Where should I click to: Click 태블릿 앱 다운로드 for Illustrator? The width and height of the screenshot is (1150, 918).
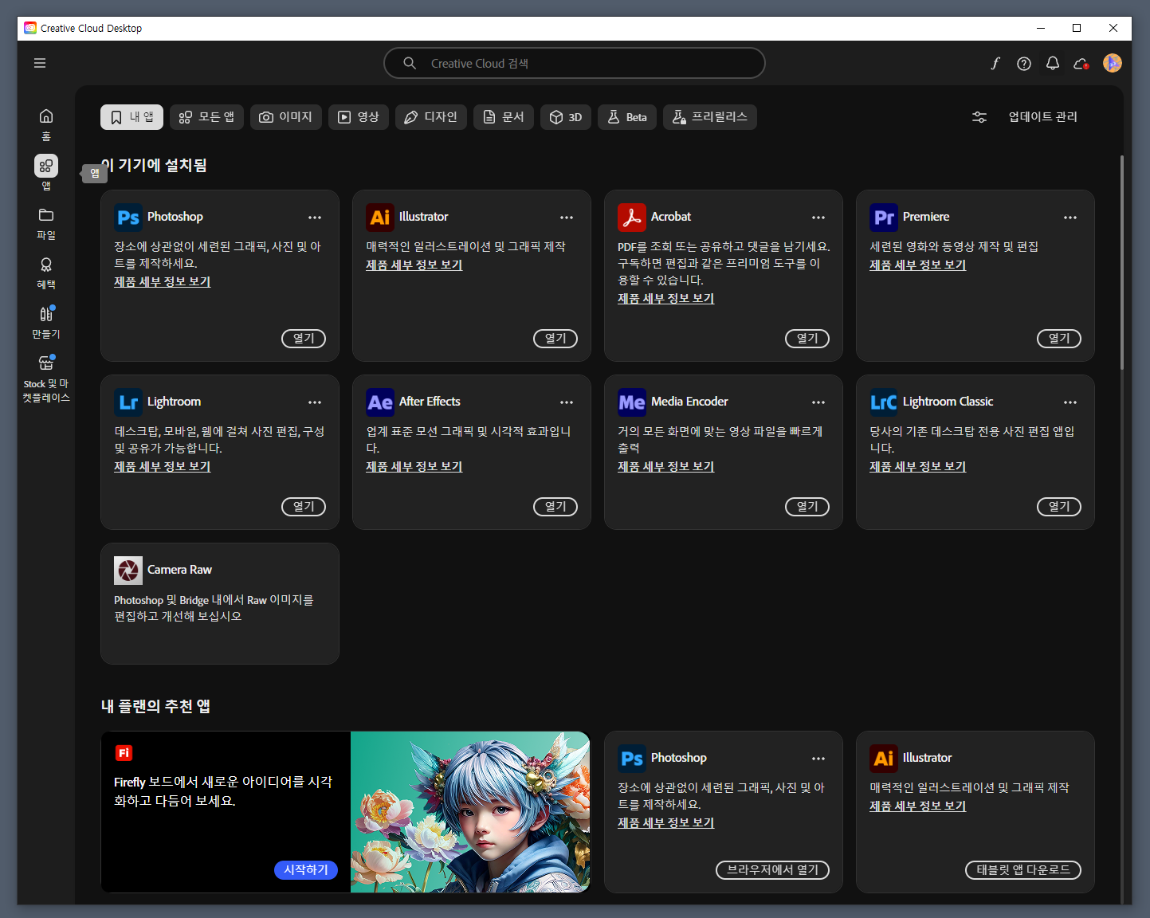(1023, 870)
